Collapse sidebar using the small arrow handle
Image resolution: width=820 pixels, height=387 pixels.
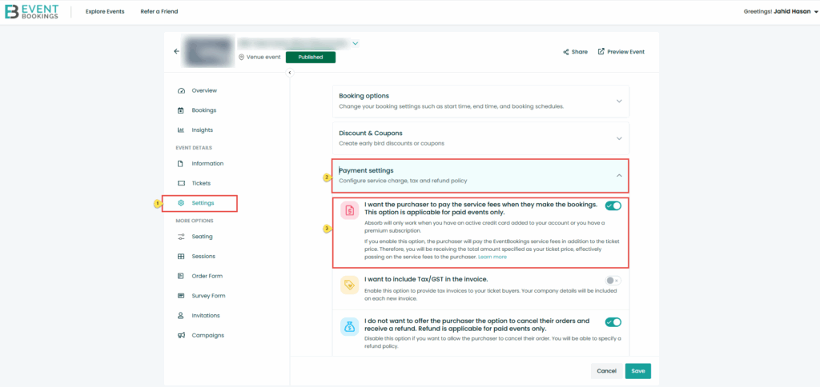pos(290,73)
